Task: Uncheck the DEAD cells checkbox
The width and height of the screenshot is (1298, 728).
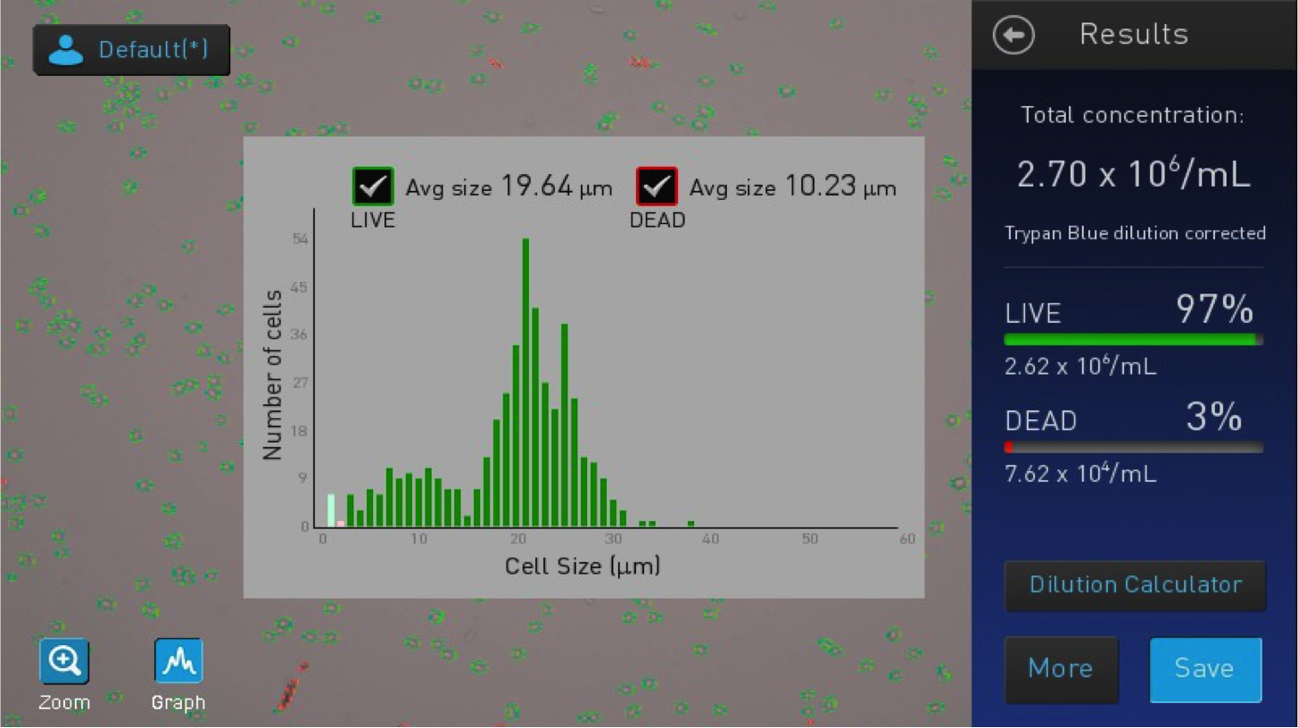Action: click(657, 186)
